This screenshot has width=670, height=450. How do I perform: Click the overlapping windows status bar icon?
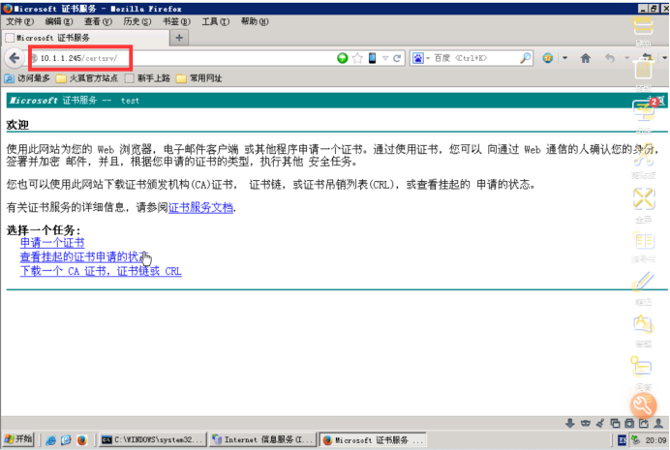click(615, 423)
